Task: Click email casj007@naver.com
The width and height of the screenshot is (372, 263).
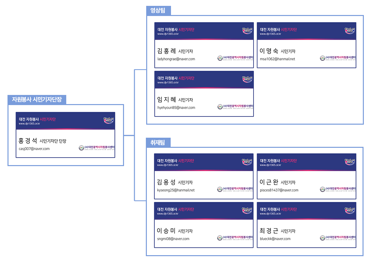Action: click(34, 149)
